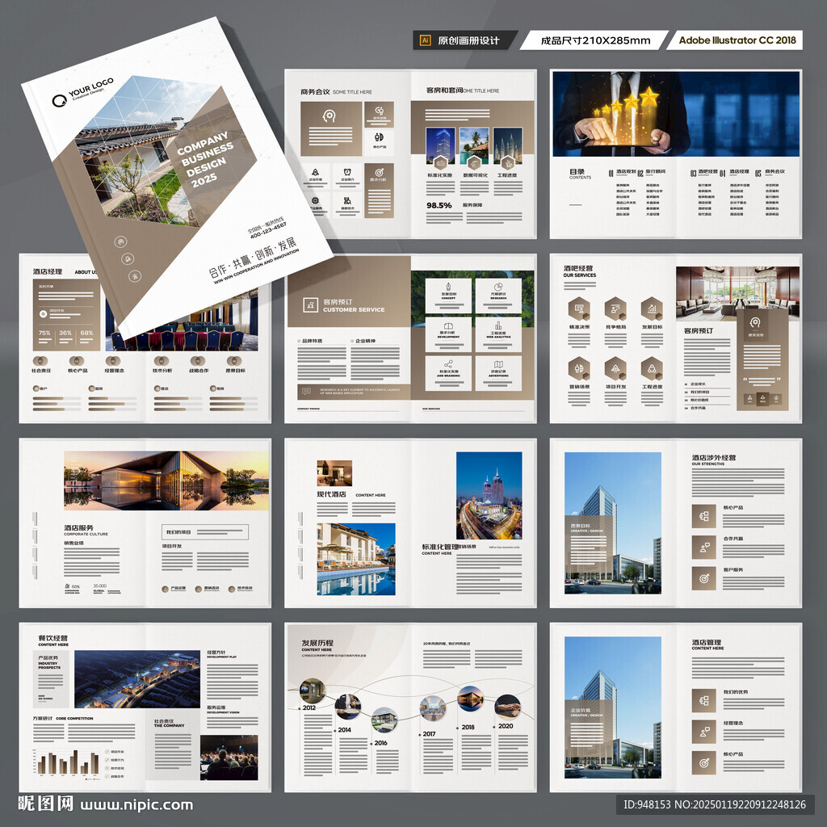Click the rocket icon in 商务会议 spread
Image resolution: width=827 pixels, height=827 pixels.
[316, 173]
